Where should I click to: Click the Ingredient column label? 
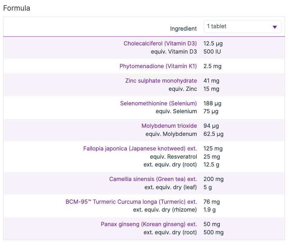[183, 29]
